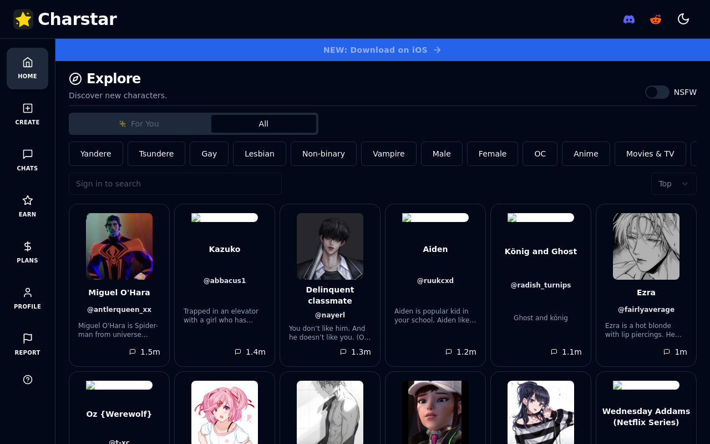
Task: Filter by Anime tag
Action: tap(586, 154)
